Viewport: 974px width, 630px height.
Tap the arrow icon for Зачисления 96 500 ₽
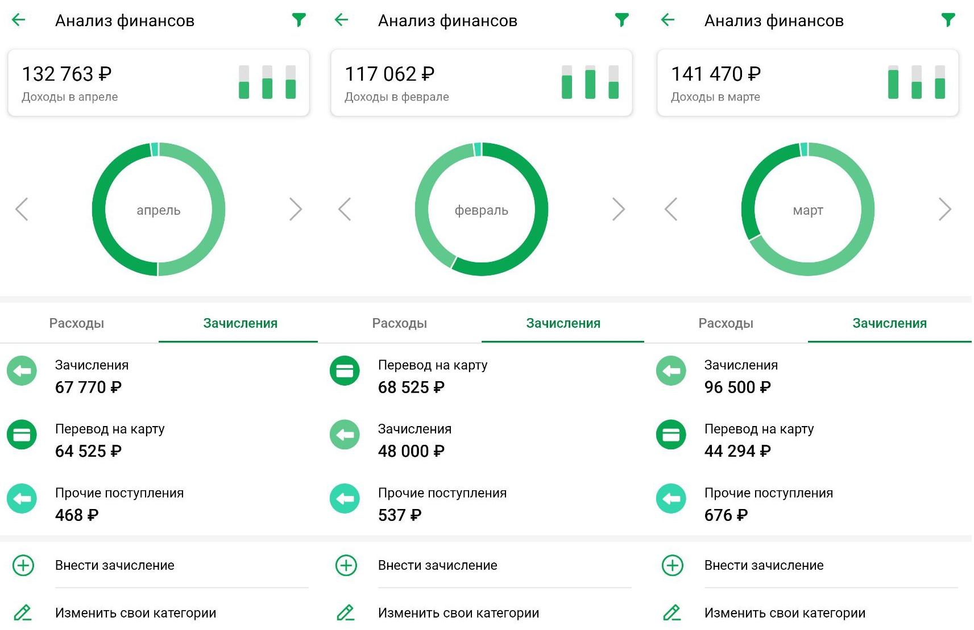(671, 371)
